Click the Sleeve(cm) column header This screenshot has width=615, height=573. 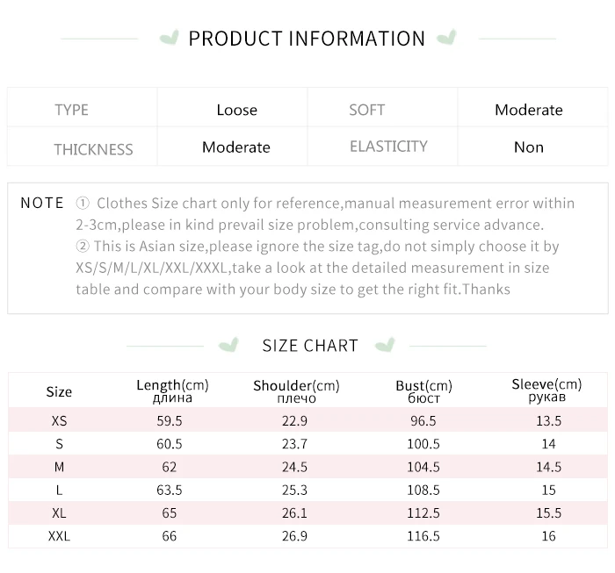pos(546,390)
